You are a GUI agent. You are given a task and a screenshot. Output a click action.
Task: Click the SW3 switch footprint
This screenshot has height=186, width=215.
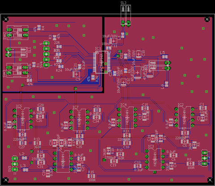17,70
